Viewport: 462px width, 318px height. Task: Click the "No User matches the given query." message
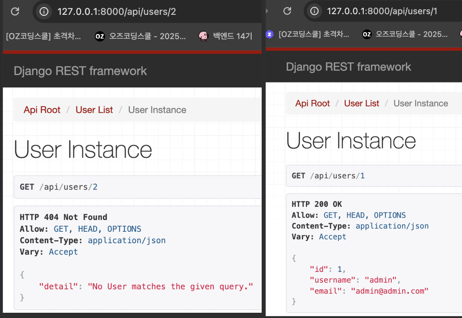(170, 286)
